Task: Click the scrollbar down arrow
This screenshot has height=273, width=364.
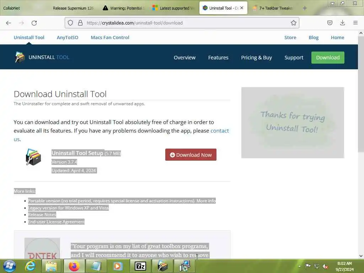Action: point(361,256)
